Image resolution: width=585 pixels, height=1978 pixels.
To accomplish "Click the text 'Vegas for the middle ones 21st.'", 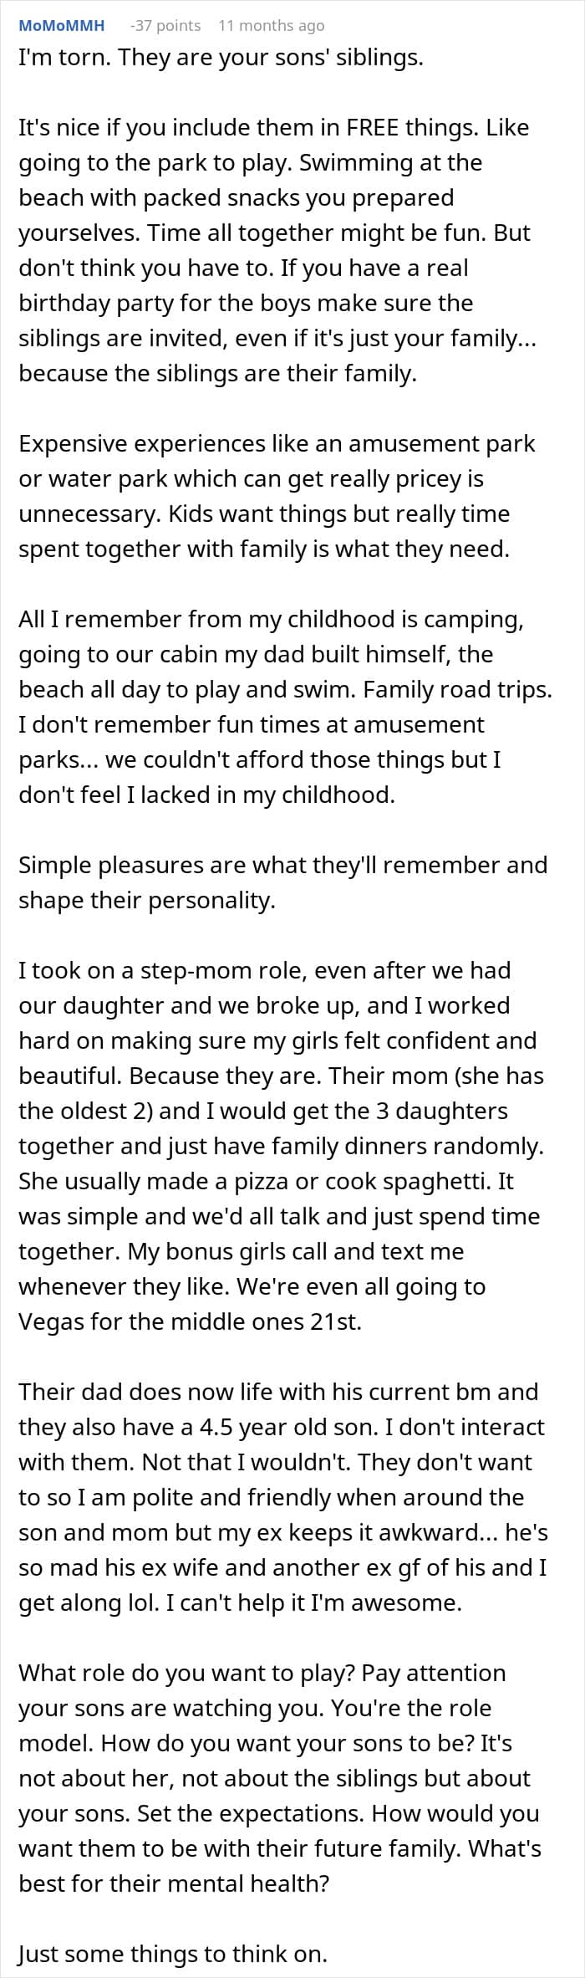I will point(190,1322).
